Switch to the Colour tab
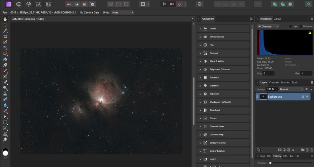314x167 pixels. [x=277, y=19]
